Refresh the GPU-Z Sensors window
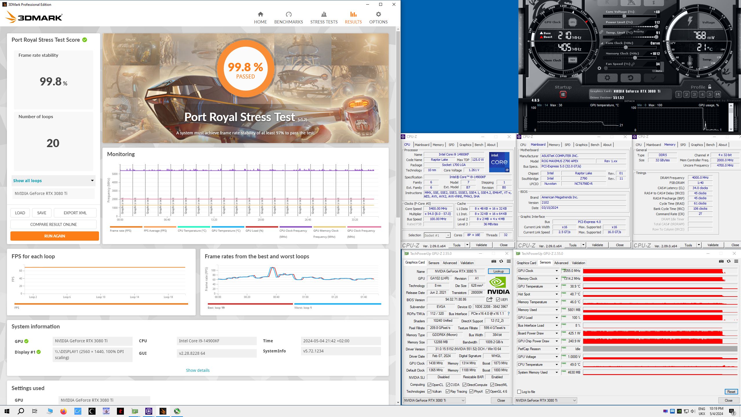741x417 pixels. pyautogui.click(x=729, y=261)
